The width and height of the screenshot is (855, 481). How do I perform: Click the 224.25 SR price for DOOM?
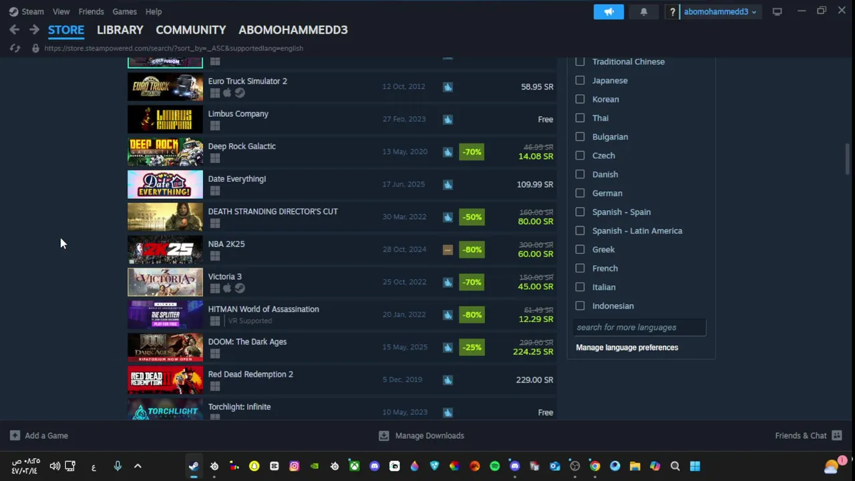[x=533, y=351]
